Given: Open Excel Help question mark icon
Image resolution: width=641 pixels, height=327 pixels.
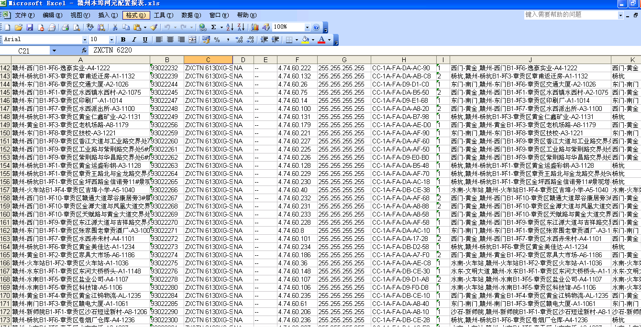Looking at the screenshot, I should pyautogui.click(x=316, y=27).
